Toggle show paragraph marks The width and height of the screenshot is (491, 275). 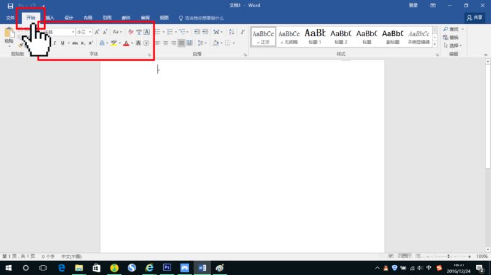pos(242,32)
